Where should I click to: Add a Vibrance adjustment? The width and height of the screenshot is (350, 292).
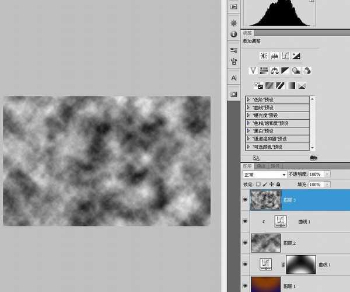tap(253, 71)
